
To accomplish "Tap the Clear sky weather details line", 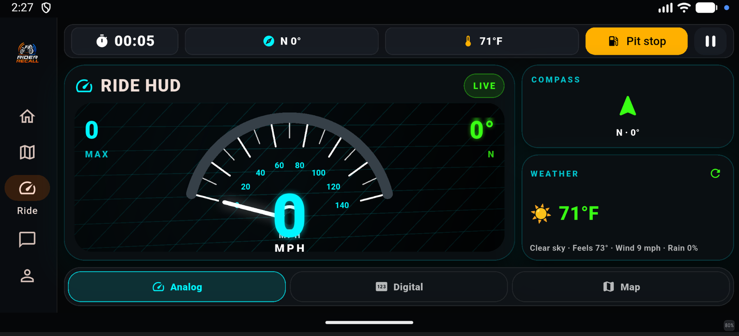I will [x=614, y=248].
